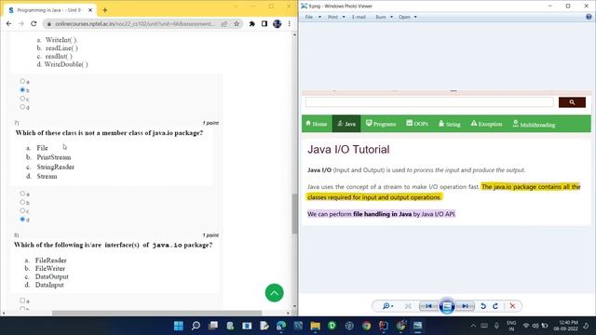
Task: Share this page icon in address bar
Action: point(224,23)
